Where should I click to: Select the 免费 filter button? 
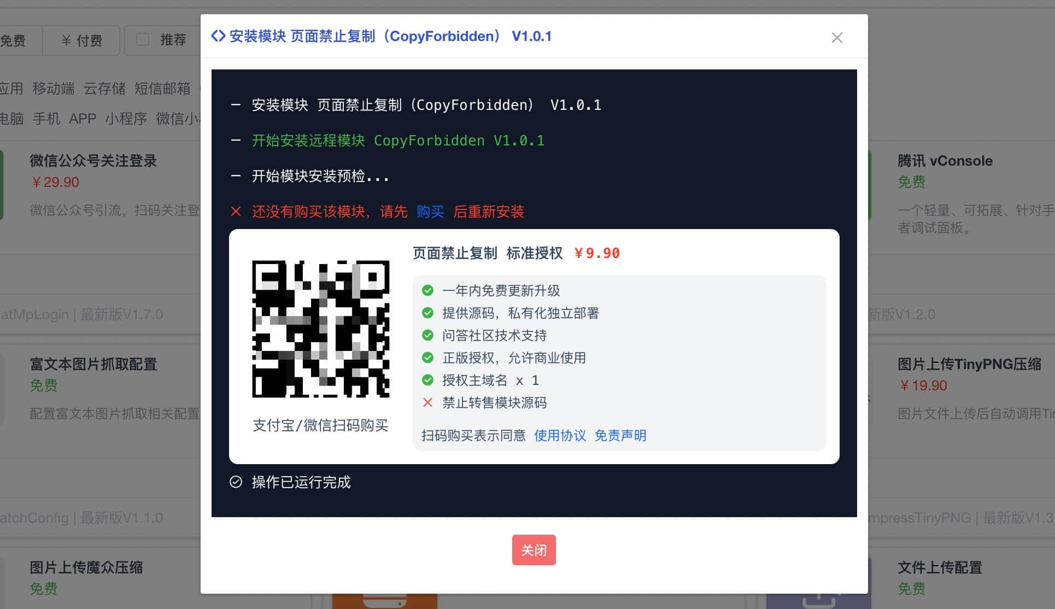[x=14, y=40]
